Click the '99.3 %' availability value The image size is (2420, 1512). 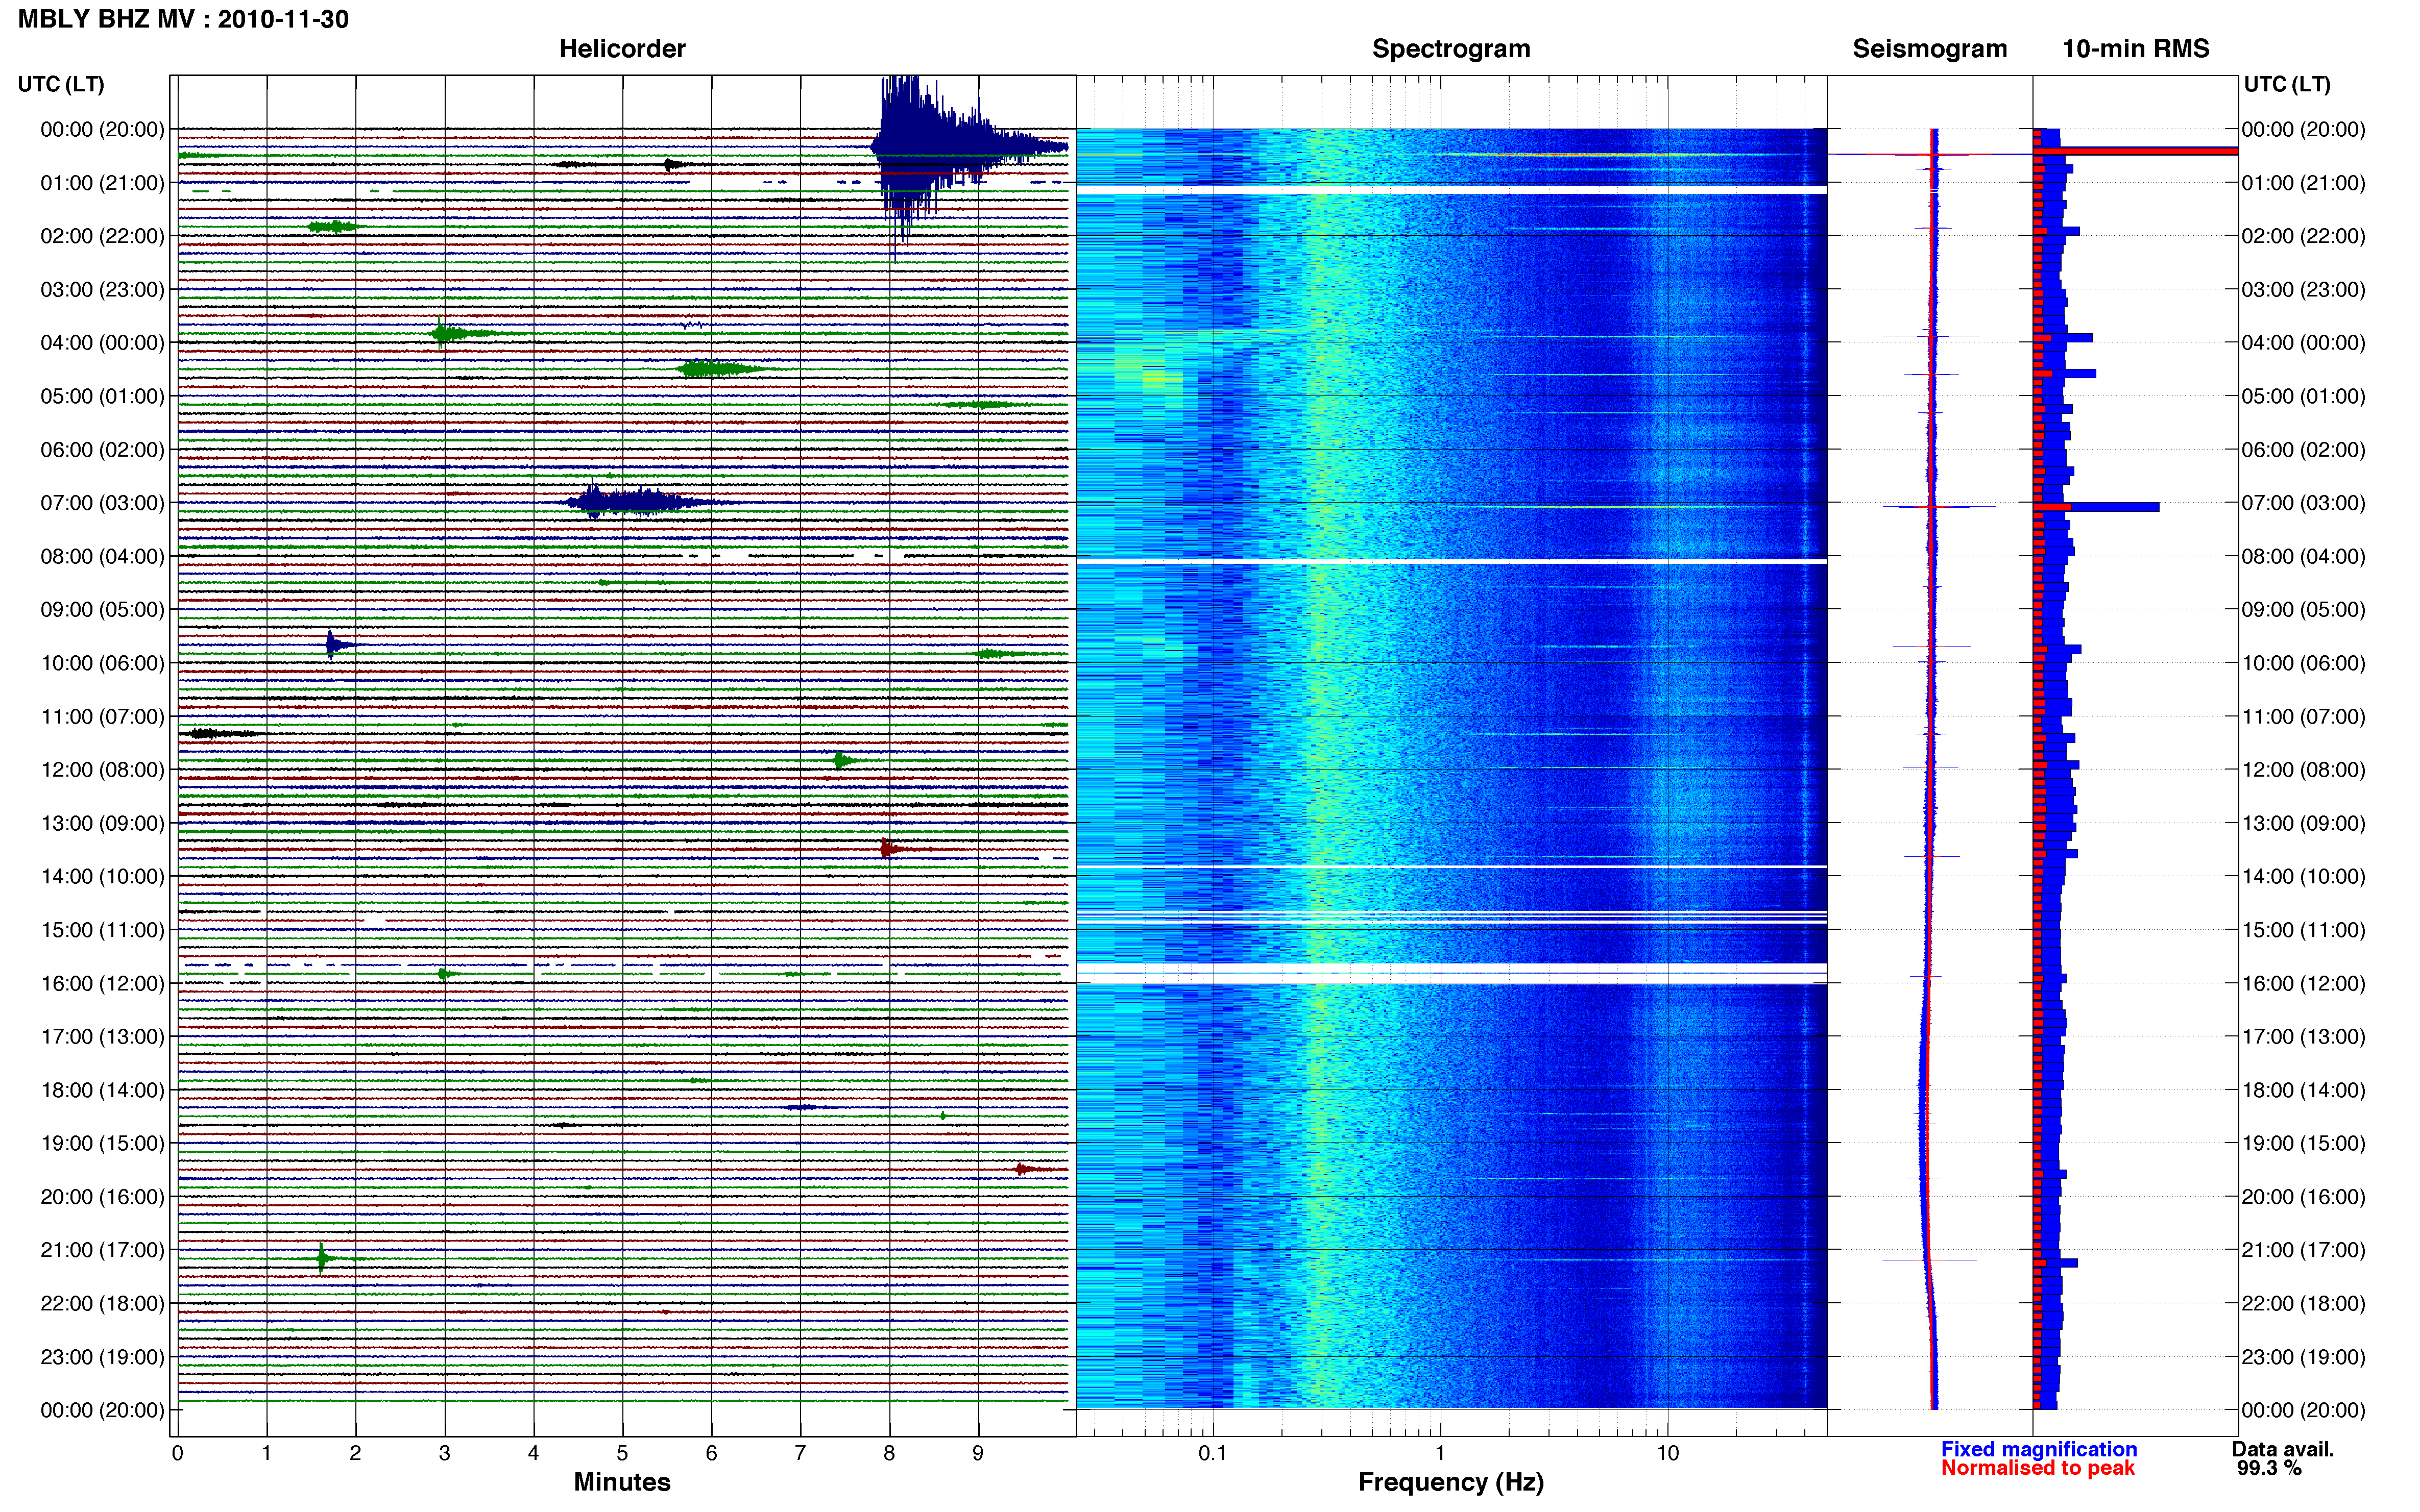click(x=2269, y=1468)
